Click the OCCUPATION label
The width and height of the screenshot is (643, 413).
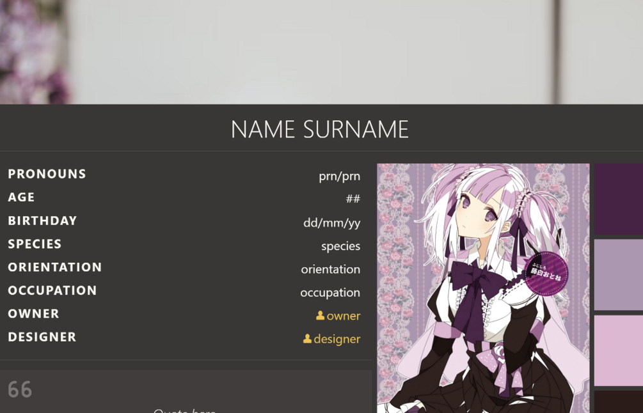click(x=52, y=290)
